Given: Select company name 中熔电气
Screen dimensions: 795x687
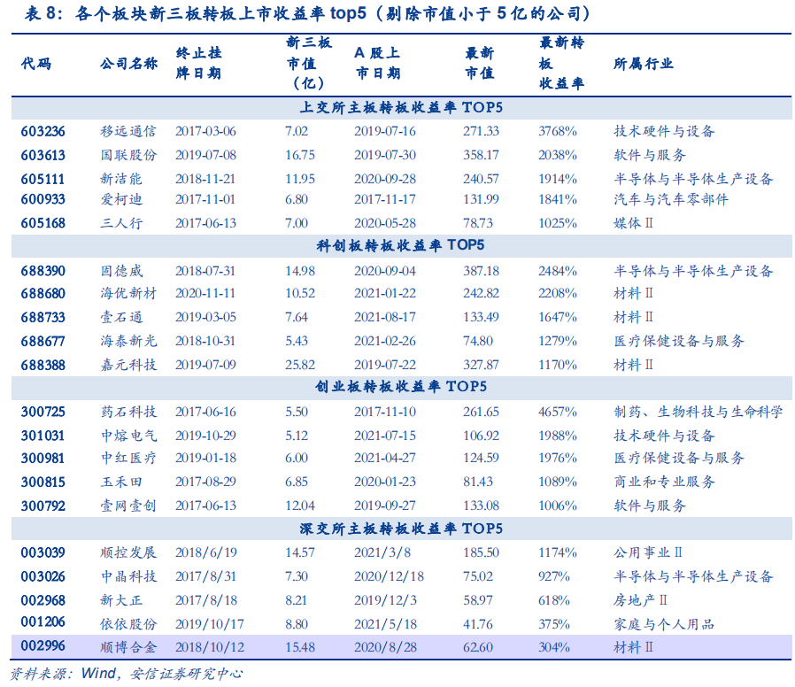Looking at the screenshot, I should (x=128, y=436).
